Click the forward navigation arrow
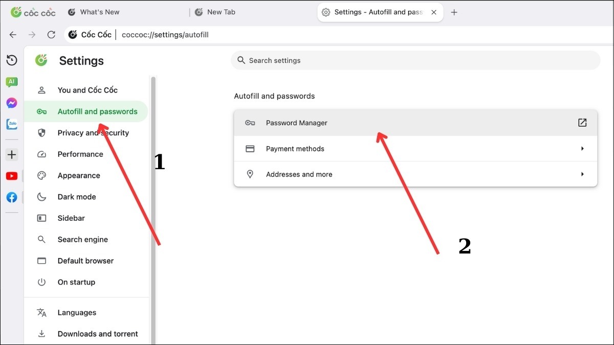Screen dimensions: 614x345 [x=32, y=35]
